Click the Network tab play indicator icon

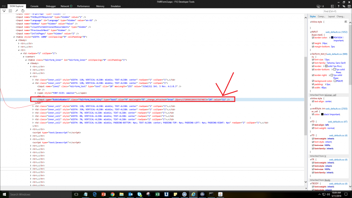tap(71, 6)
